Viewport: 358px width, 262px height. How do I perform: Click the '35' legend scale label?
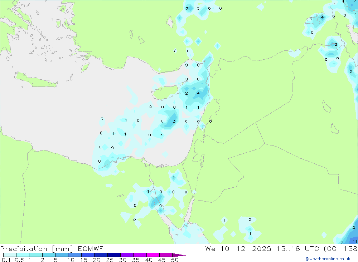[x=136, y=260]
